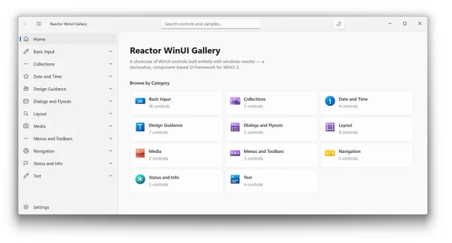Open the Navigation card title
This screenshot has width=452, height=243.
click(350, 152)
